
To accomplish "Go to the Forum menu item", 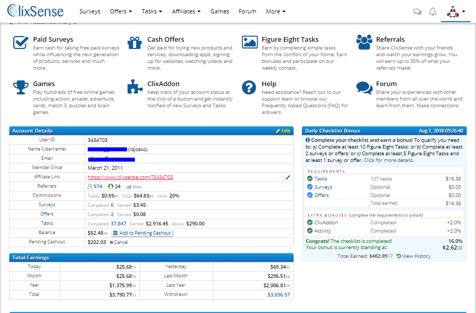I will (x=247, y=11).
